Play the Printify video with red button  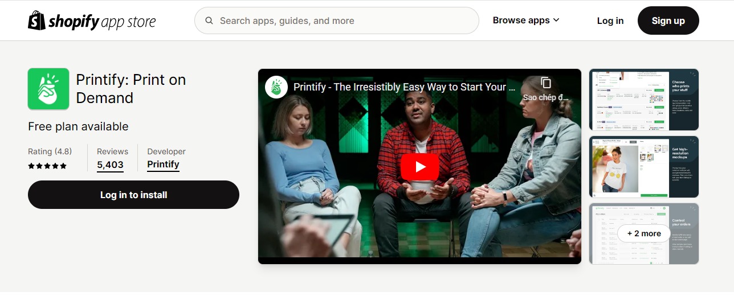[x=420, y=167]
